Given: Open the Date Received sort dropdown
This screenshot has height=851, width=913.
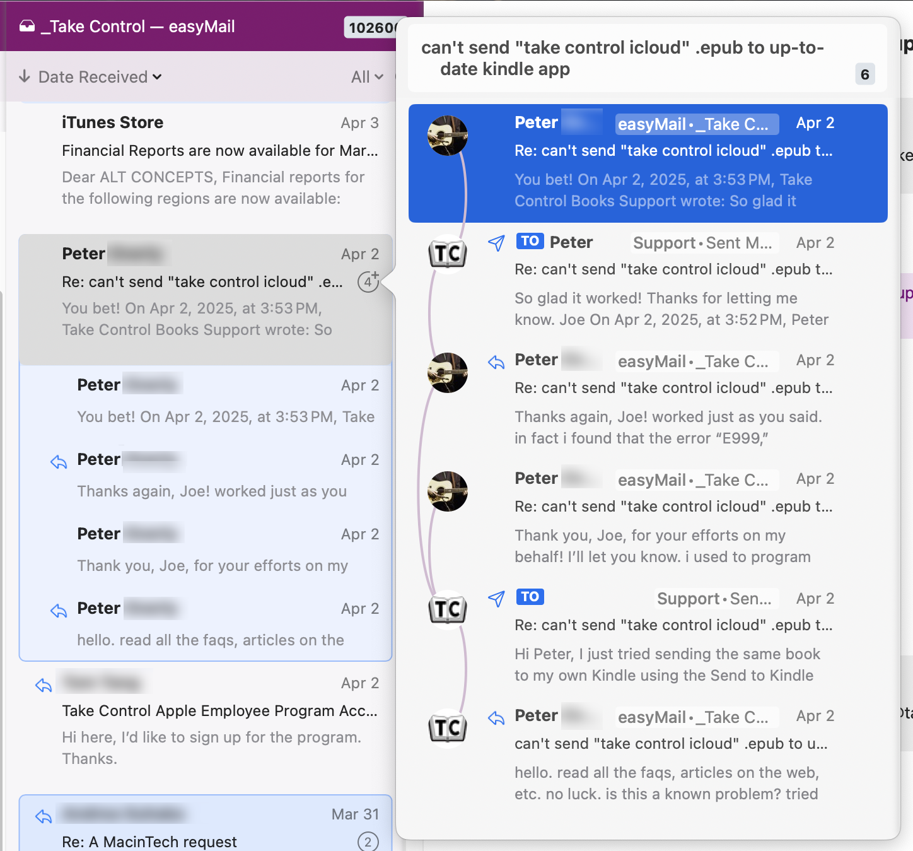Looking at the screenshot, I should point(100,77).
